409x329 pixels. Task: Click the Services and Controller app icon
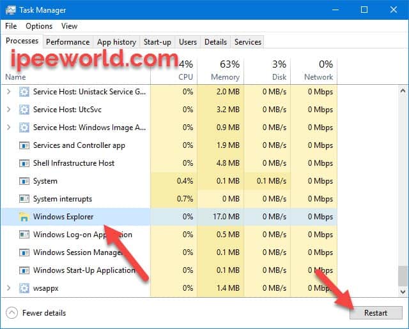click(x=24, y=145)
